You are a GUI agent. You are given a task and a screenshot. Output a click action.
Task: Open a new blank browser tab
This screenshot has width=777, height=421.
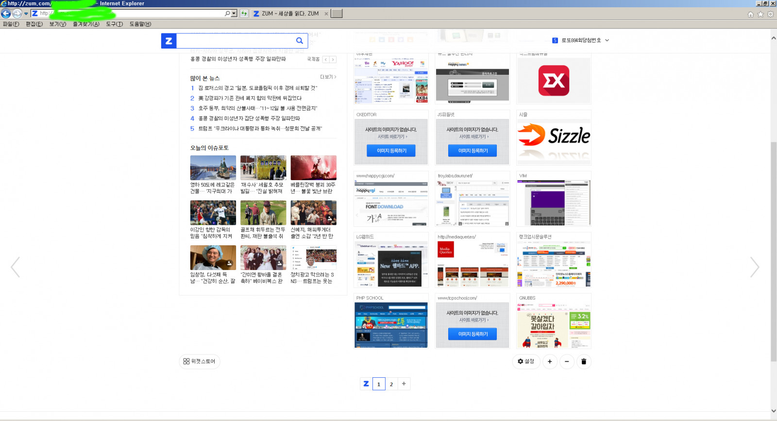pyautogui.click(x=337, y=14)
